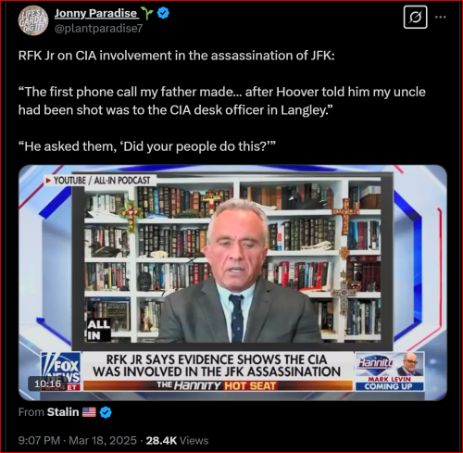Click the verified badge next to Stalin

[106, 412]
